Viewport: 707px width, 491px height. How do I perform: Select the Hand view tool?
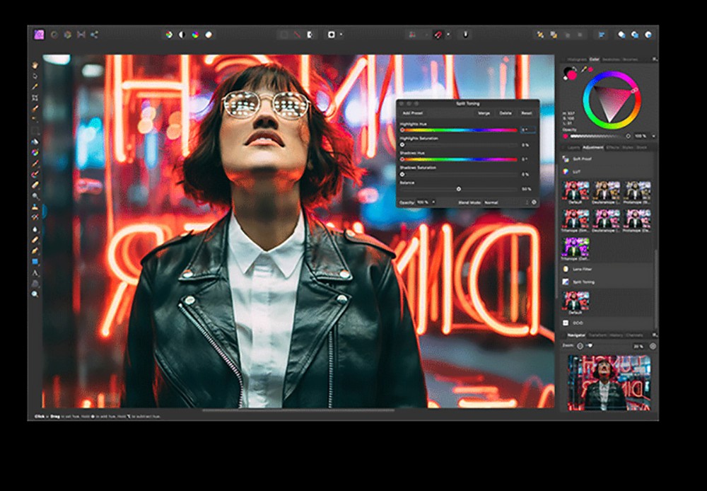(35, 65)
